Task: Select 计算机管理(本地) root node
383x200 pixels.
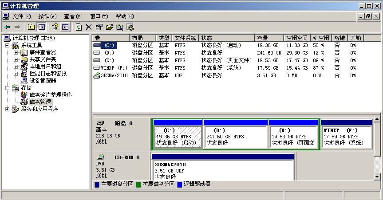Action: [34, 38]
